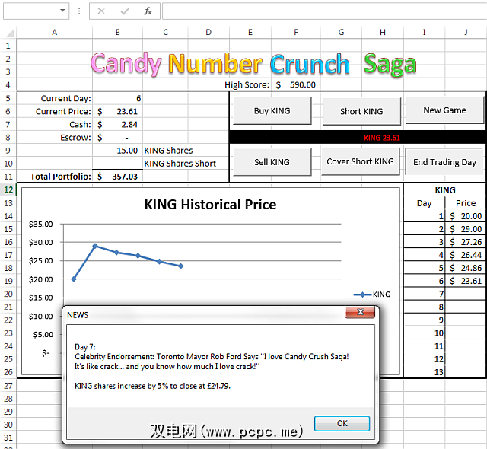This screenshot has width=487, height=449.
Task: Click the Cancel entry X icon
Action: tap(101, 11)
